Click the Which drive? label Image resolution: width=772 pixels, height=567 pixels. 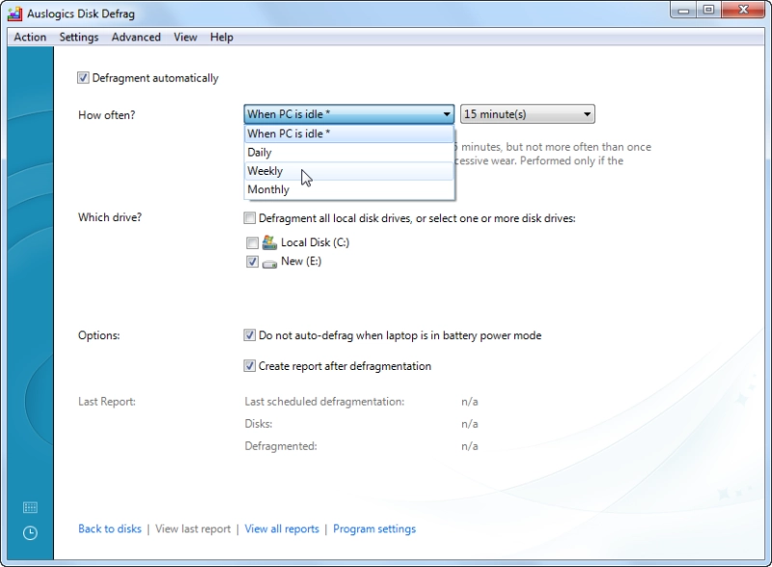coord(110,217)
